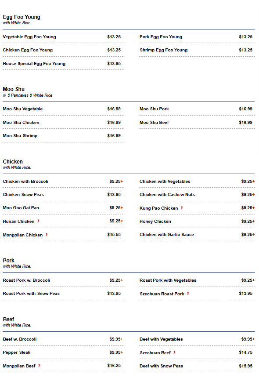Click the chili icon next to Mongolian Beef
Viewport: 259px width, 385px height.
click(39, 366)
